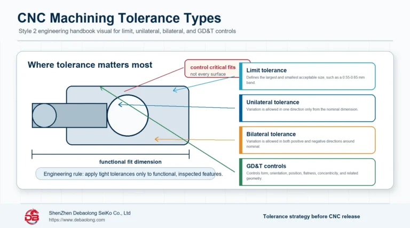Click 'Where tolerance matters most' heading
This screenshot has height=228, width=410.
click(x=90, y=65)
